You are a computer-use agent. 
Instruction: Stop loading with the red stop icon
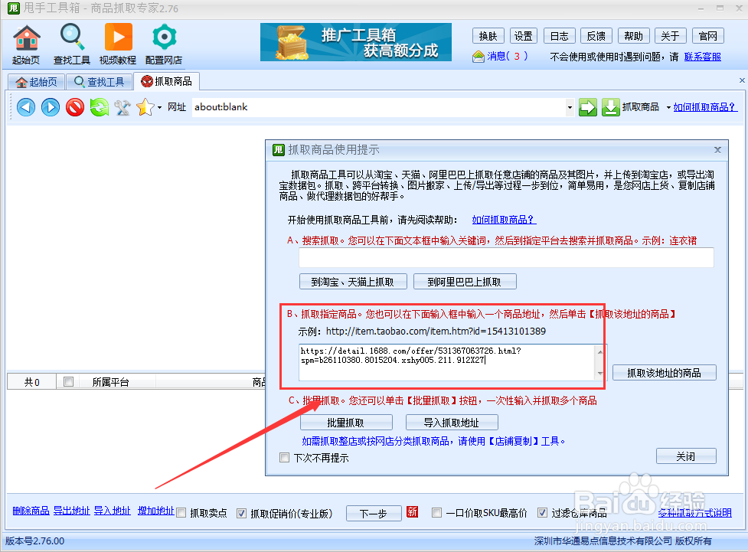coord(75,107)
